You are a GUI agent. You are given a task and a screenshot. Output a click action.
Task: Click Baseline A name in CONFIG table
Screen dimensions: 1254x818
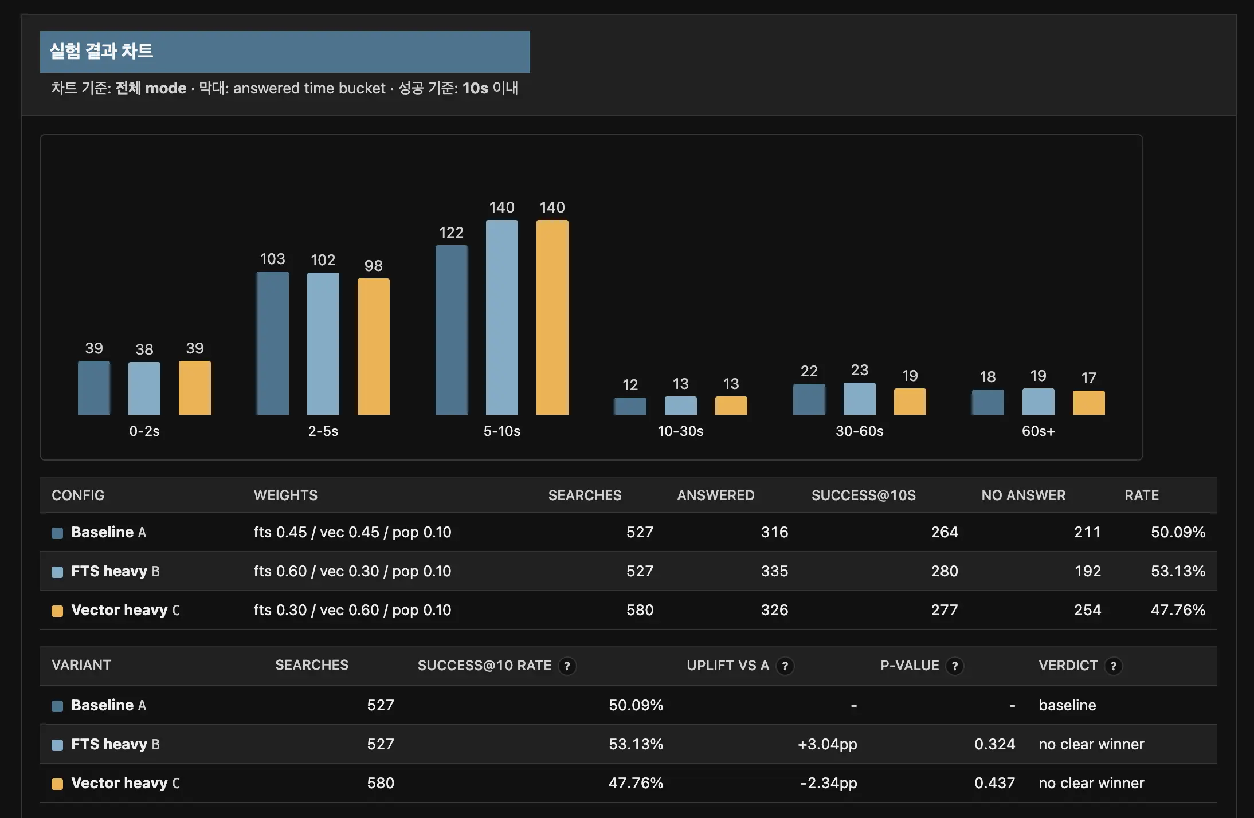(109, 532)
